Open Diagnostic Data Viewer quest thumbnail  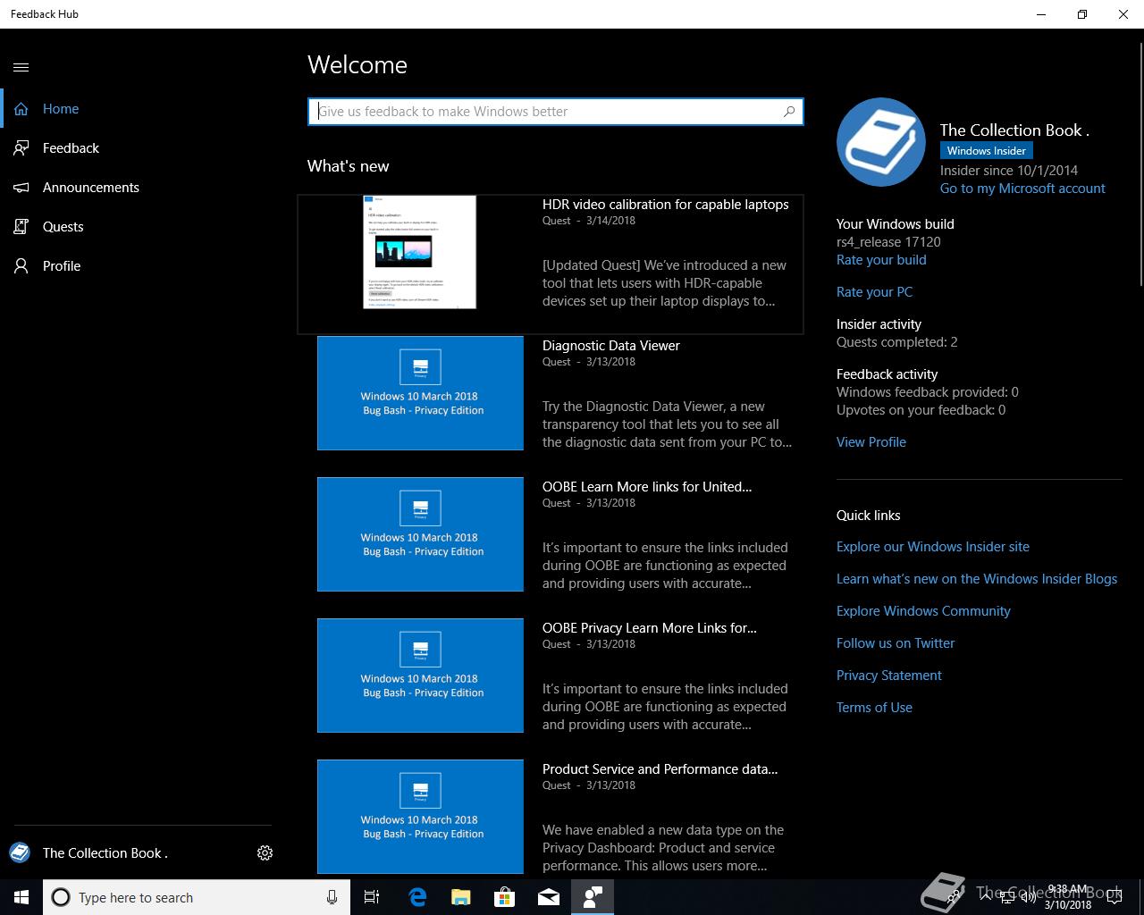pyautogui.click(x=420, y=393)
